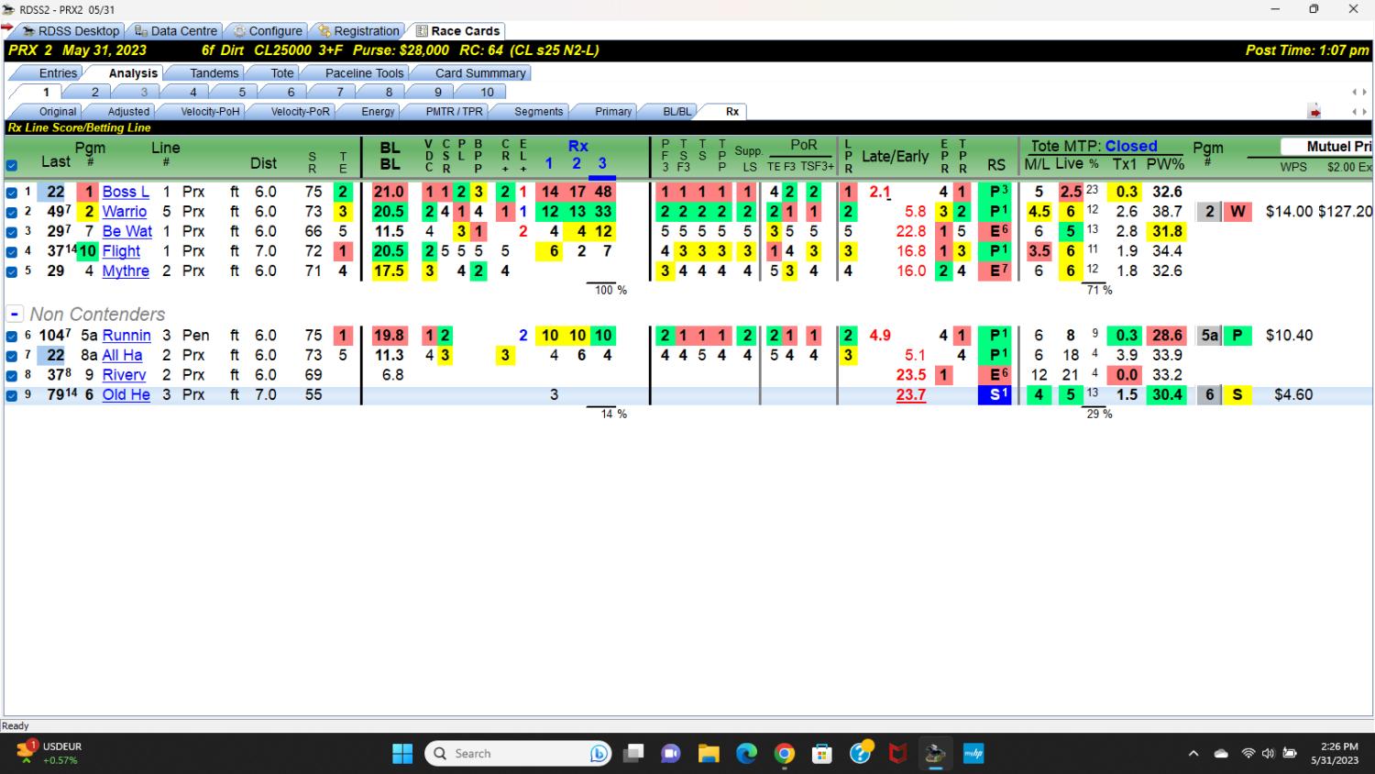Open the Configure tab

click(268, 31)
